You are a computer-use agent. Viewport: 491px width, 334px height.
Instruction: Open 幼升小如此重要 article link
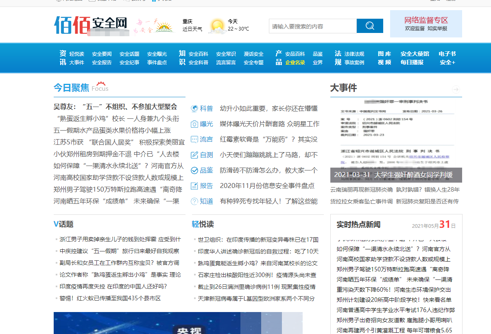coord(268,109)
